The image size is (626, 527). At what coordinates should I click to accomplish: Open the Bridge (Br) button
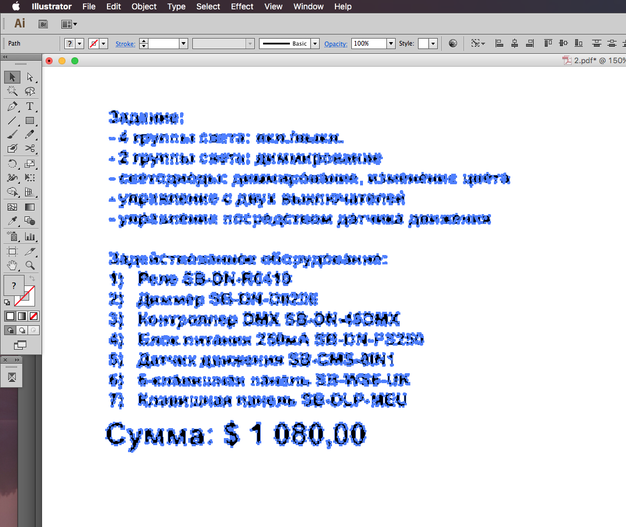pos(43,25)
